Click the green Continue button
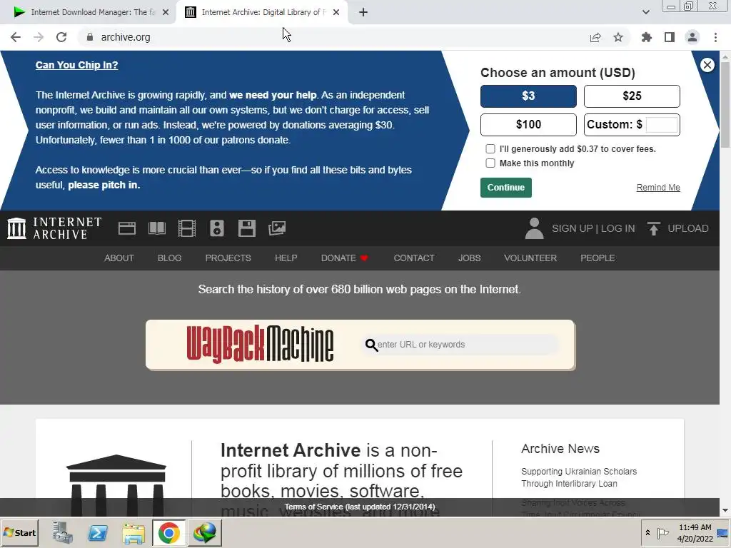This screenshot has width=731, height=548. point(506,188)
